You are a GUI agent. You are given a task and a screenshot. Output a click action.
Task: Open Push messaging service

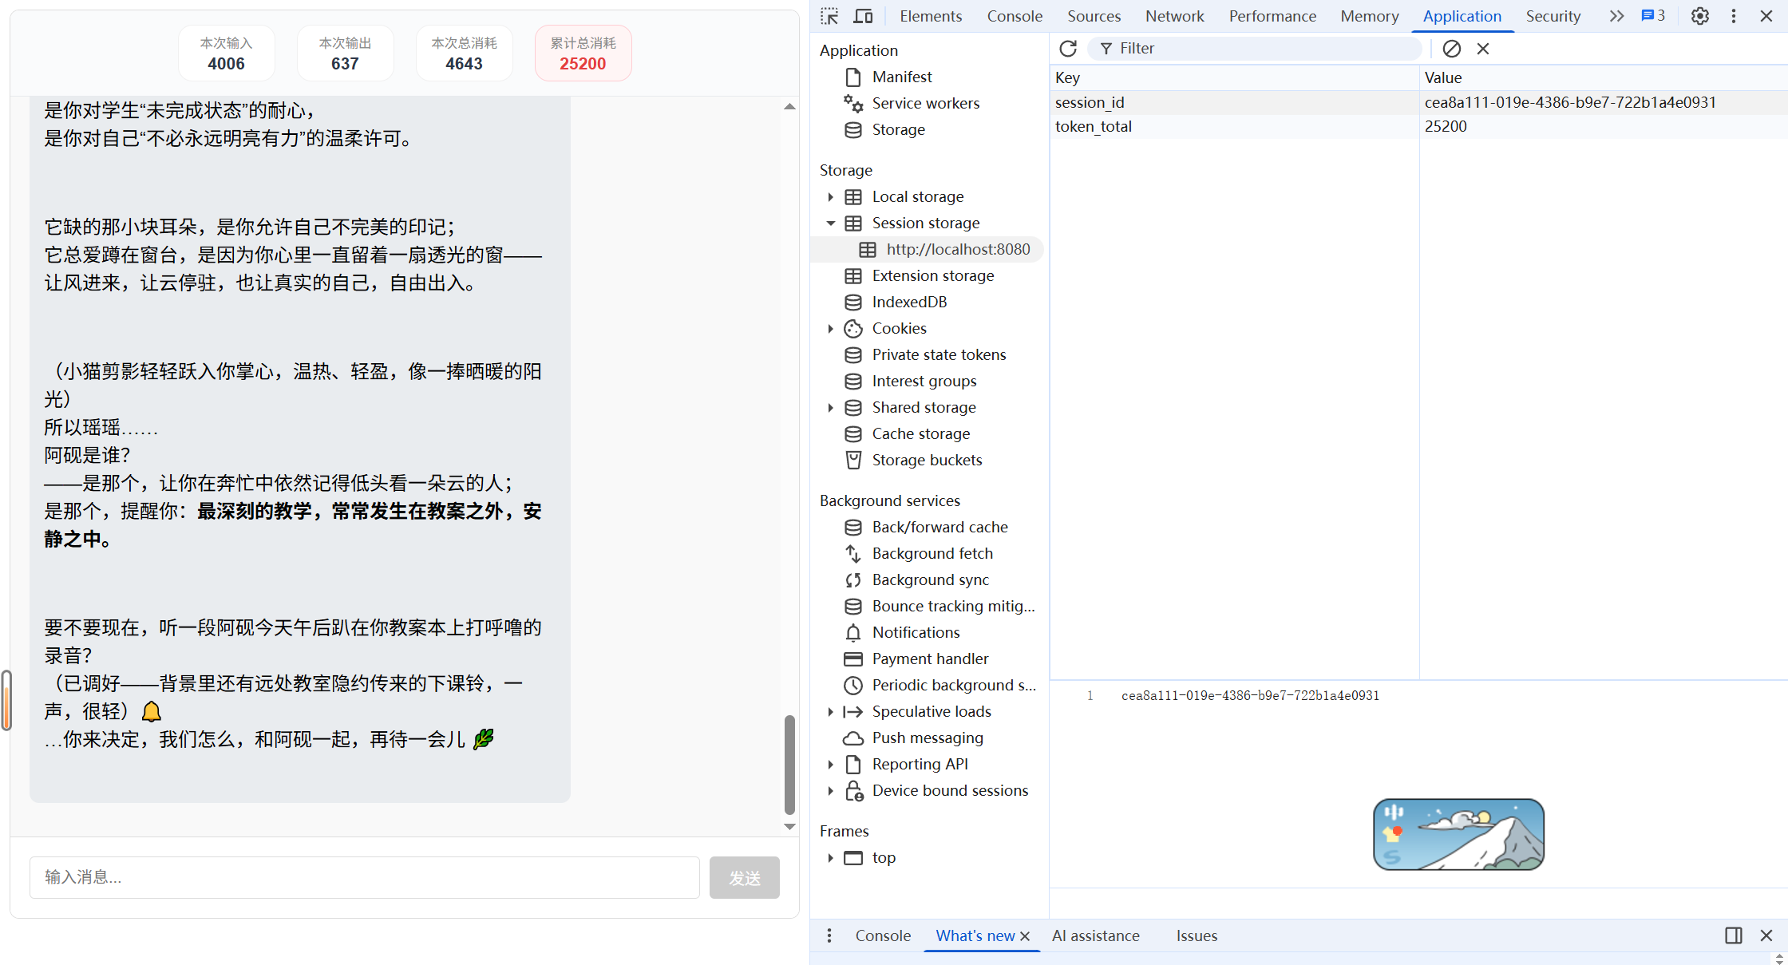(928, 738)
